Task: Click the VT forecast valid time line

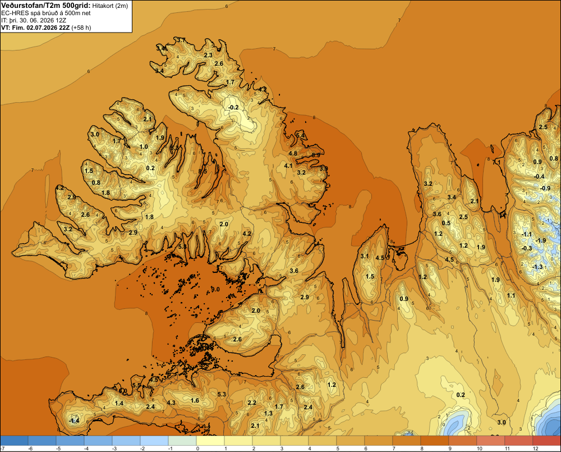Action: point(46,28)
